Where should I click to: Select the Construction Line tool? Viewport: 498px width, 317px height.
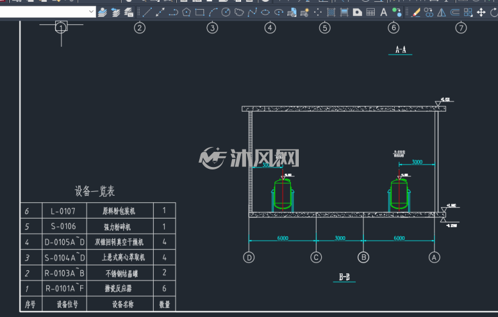point(160,12)
